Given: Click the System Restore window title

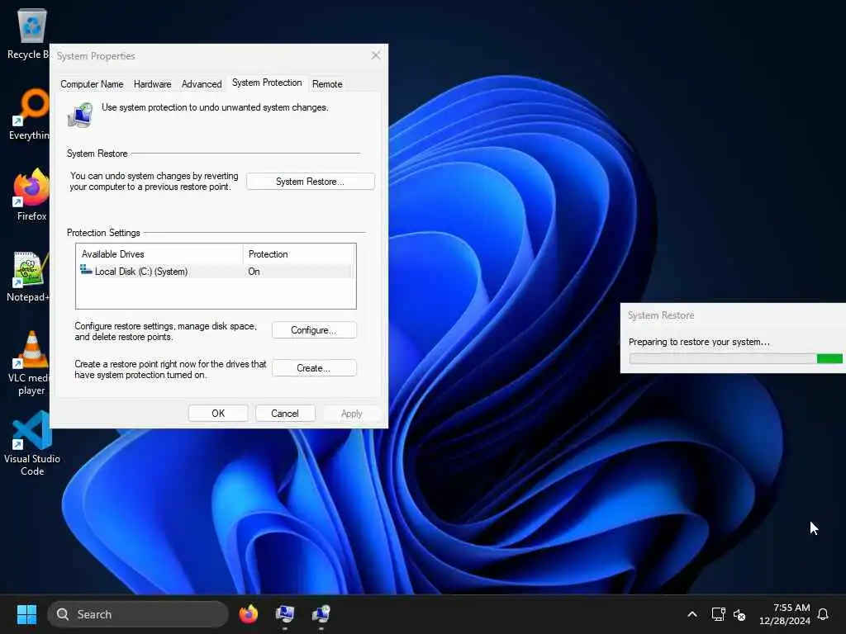Looking at the screenshot, I should click(x=661, y=315).
